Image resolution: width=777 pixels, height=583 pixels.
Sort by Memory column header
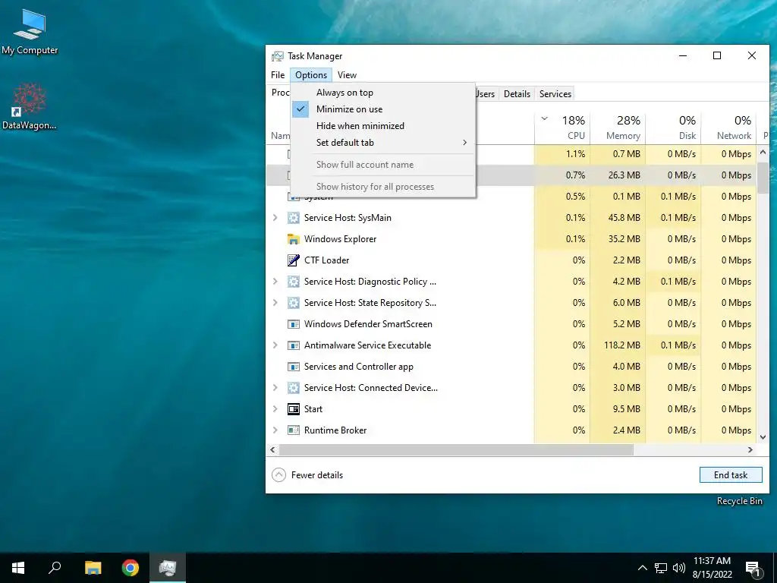(618, 128)
